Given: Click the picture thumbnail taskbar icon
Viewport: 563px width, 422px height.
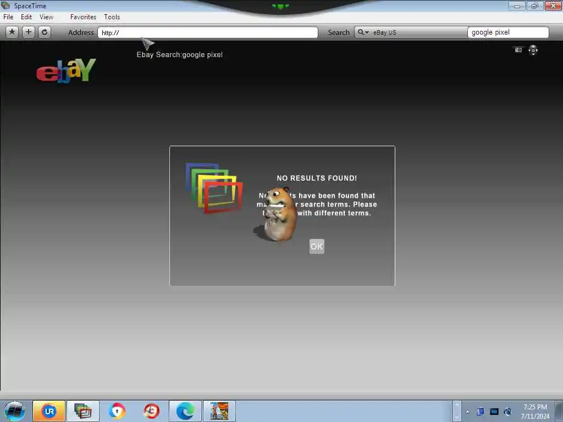Looking at the screenshot, I should point(219,411).
